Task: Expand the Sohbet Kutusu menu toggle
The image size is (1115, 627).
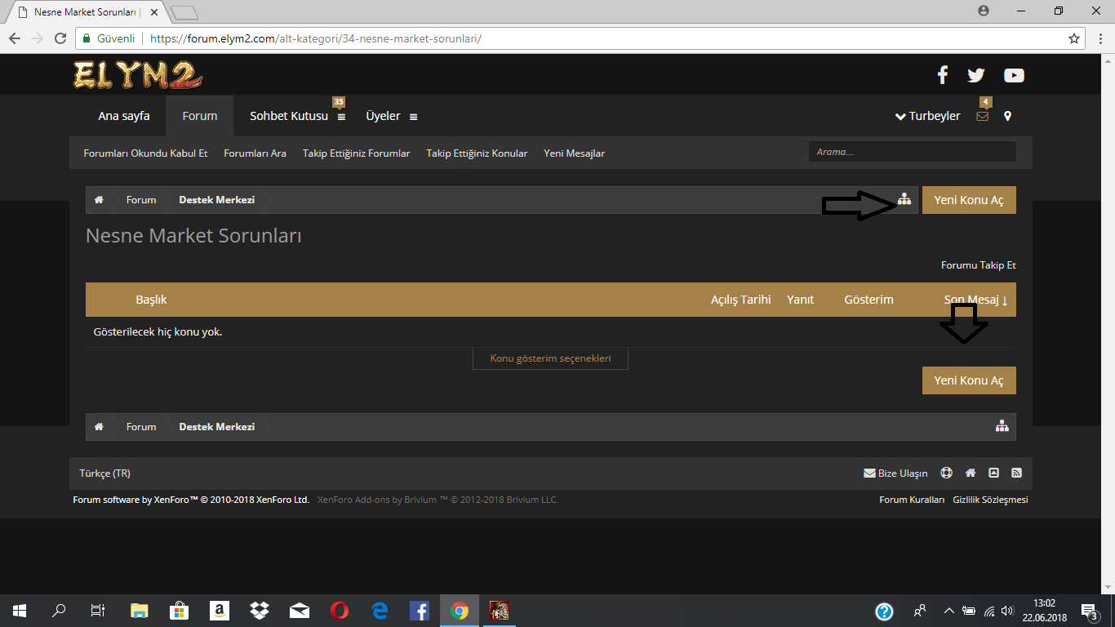Action: coord(341,117)
